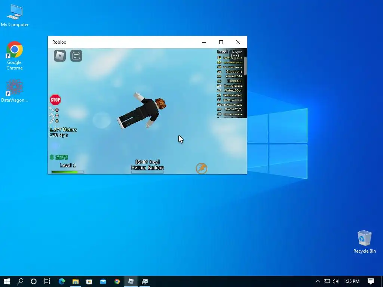The image size is (383, 287).
Task: Select the Roblox taskbar icon
Action: (131, 281)
